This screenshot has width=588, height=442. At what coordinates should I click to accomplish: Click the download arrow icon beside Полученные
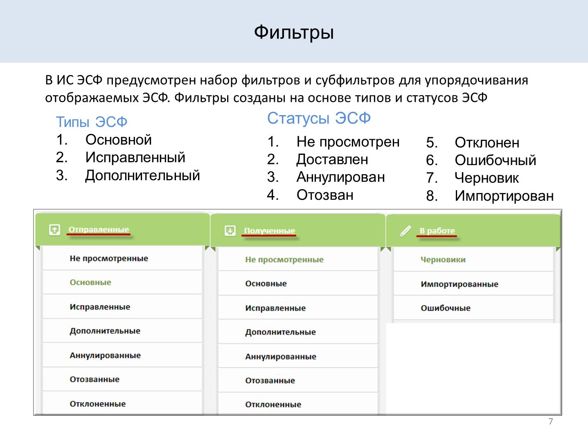[x=230, y=231]
